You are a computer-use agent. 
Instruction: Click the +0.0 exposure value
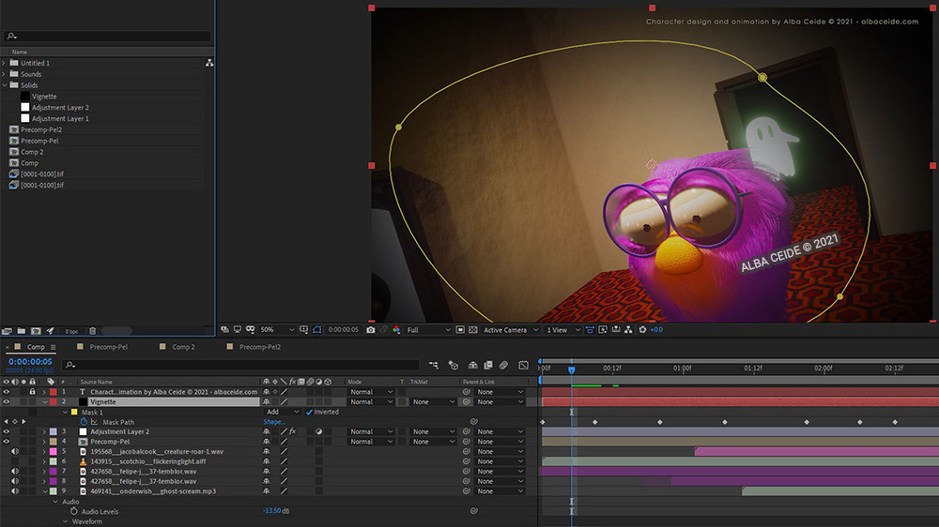[656, 329]
